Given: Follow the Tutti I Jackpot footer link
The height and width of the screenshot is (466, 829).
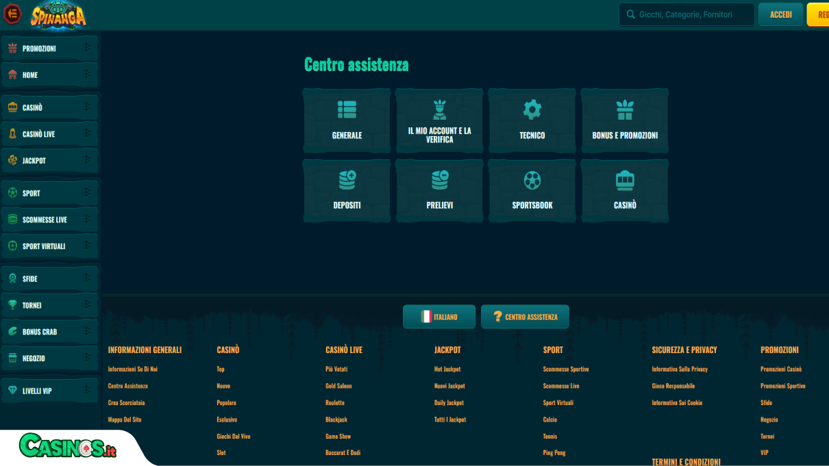Looking at the screenshot, I should pos(450,419).
